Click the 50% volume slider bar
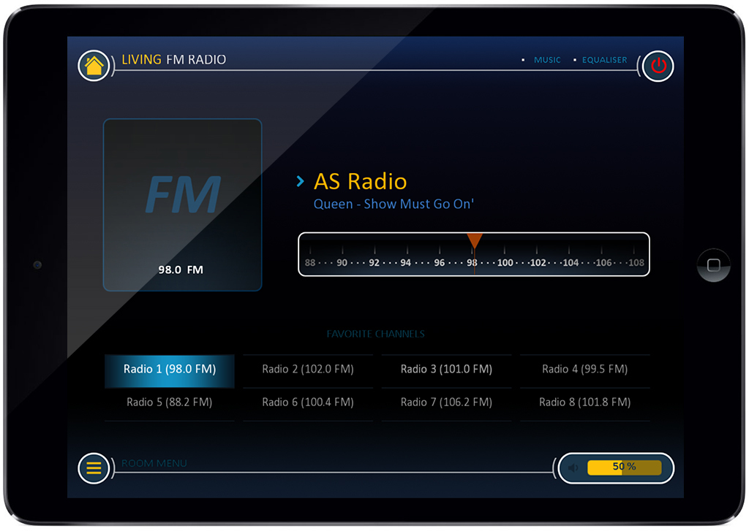The width and height of the screenshot is (749, 531). (624, 467)
